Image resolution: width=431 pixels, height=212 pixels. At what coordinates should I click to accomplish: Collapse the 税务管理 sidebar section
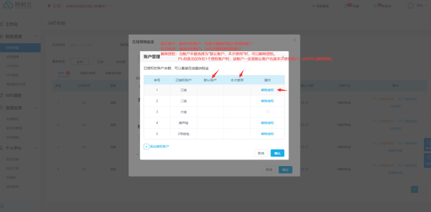[x=36, y=37]
